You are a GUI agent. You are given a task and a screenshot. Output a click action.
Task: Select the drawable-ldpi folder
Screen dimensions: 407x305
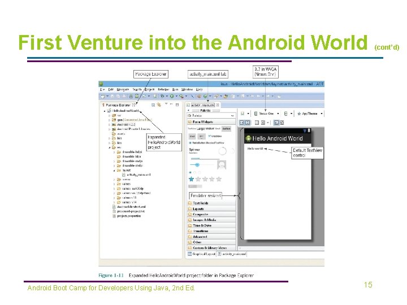tap(129, 156)
